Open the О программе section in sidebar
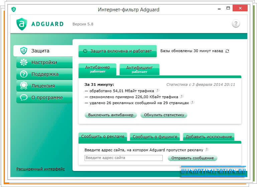 coord(44,98)
